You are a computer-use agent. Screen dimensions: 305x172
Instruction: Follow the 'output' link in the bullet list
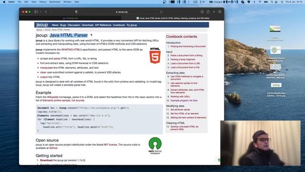(44, 77)
